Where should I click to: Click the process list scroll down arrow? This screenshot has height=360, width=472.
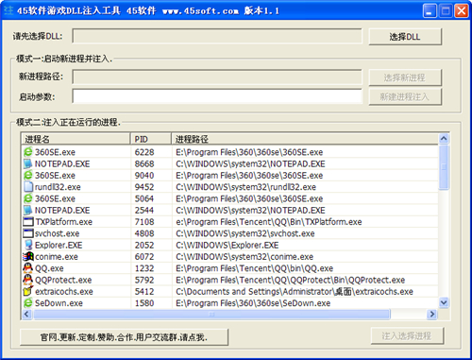pyautogui.click(x=444, y=303)
